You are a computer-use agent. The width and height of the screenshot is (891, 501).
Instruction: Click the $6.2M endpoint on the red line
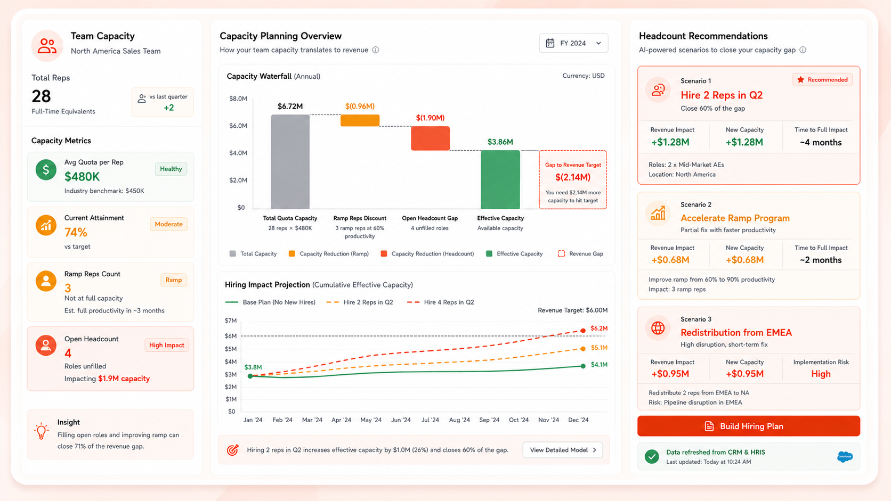(x=583, y=331)
